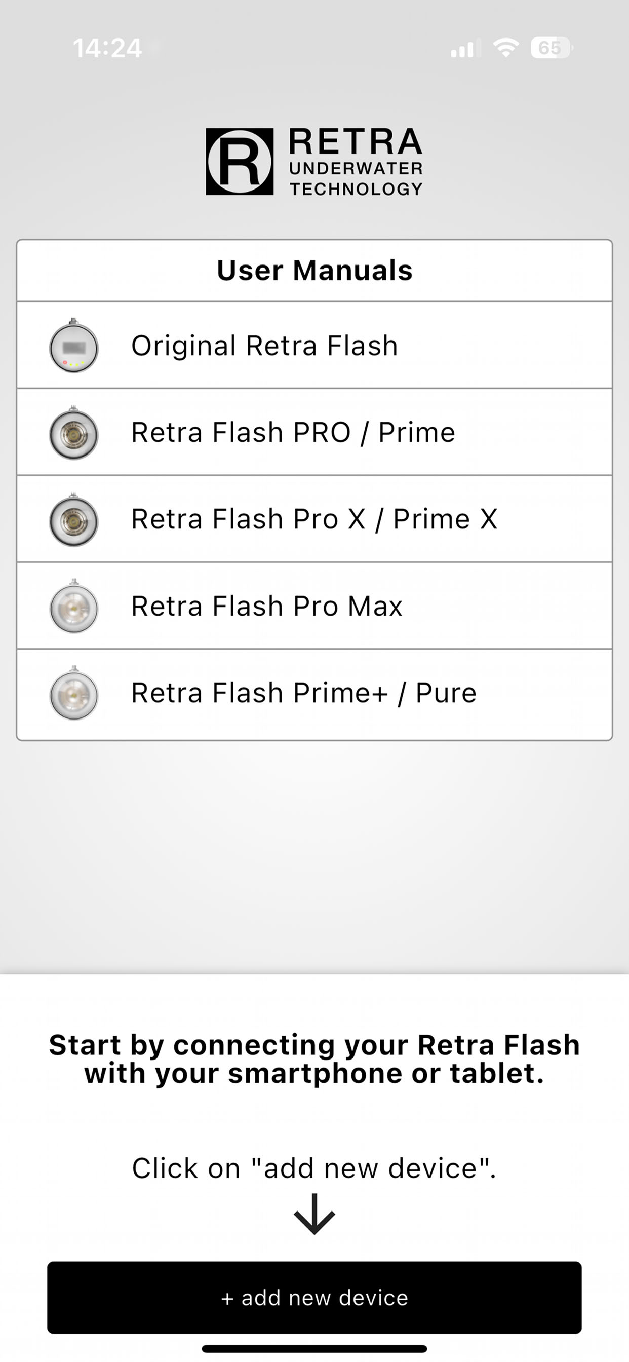The image size is (629, 1362).
Task: Choose the Retra Flash Pro Max manual
Action: click(266, 606)
